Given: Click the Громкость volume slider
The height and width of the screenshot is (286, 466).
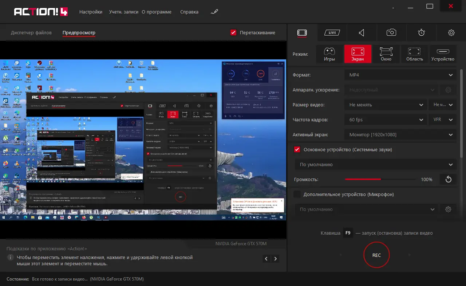Looking at the screenshot, I should coord(380,179).
